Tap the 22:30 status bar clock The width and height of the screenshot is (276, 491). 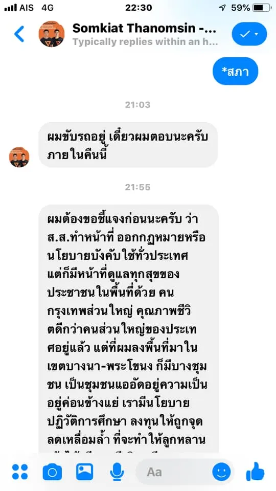click(x=139, y=8)
